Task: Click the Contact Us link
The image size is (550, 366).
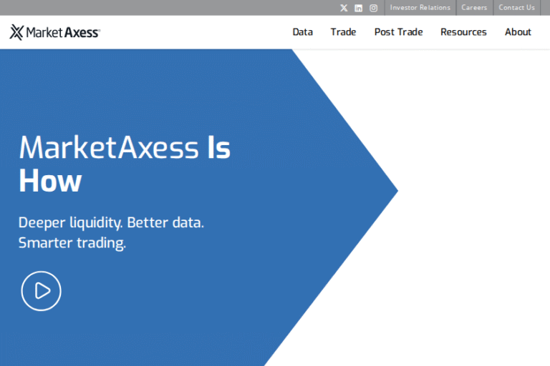Action: 516,8
